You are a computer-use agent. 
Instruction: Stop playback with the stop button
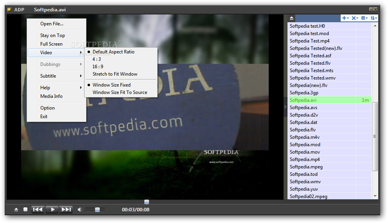point(25,209)
